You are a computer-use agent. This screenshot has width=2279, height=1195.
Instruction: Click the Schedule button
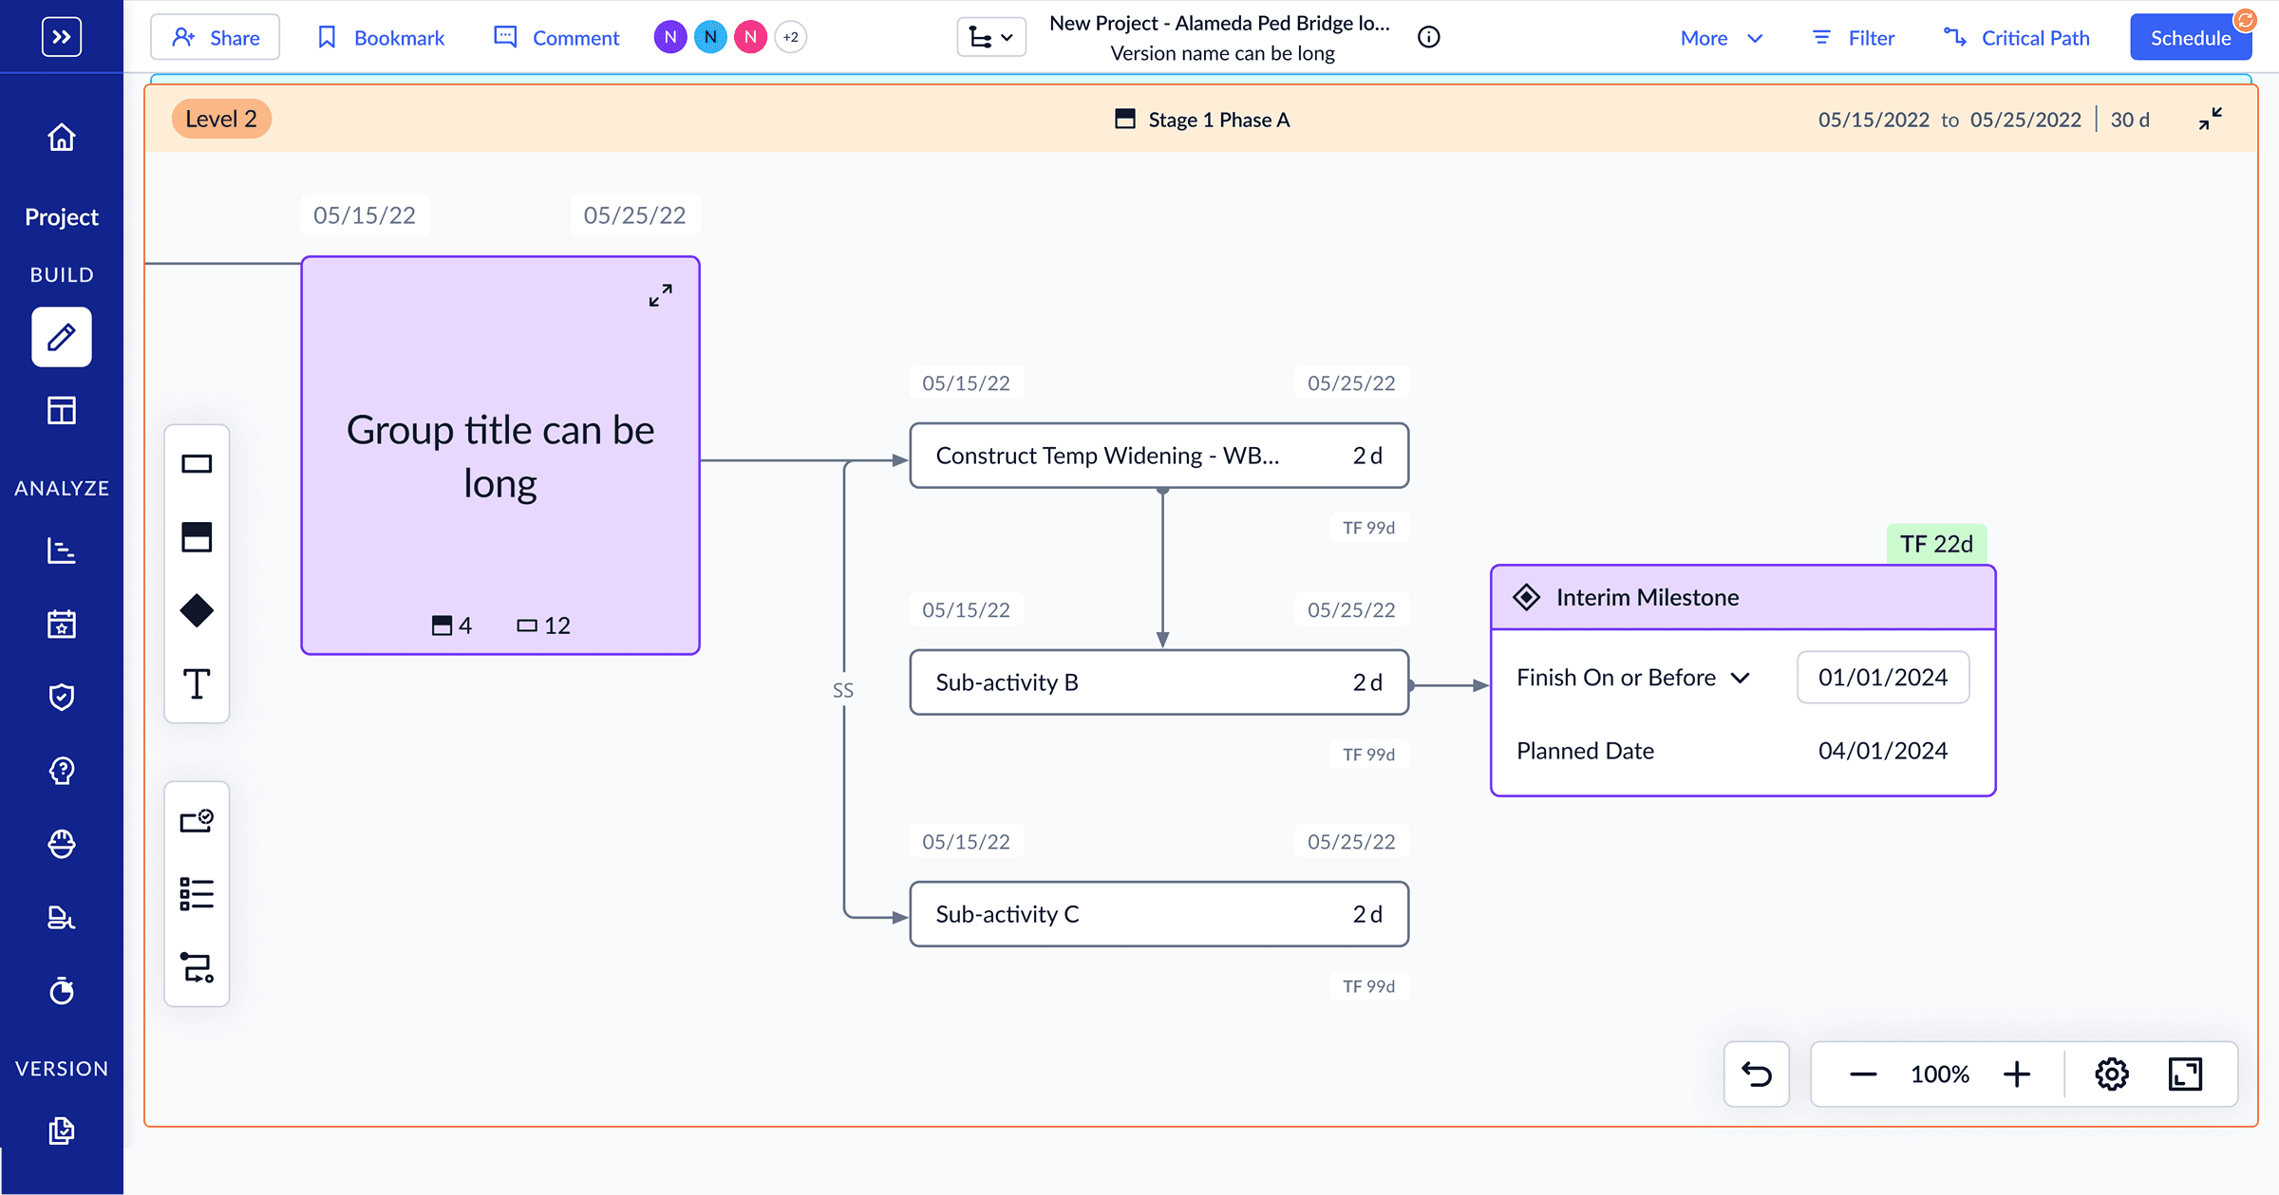click(x=2191, y=38)
